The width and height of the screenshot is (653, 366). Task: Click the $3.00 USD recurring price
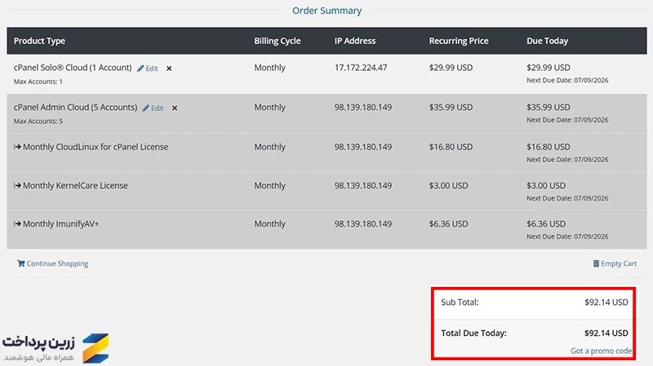(448, 186)
